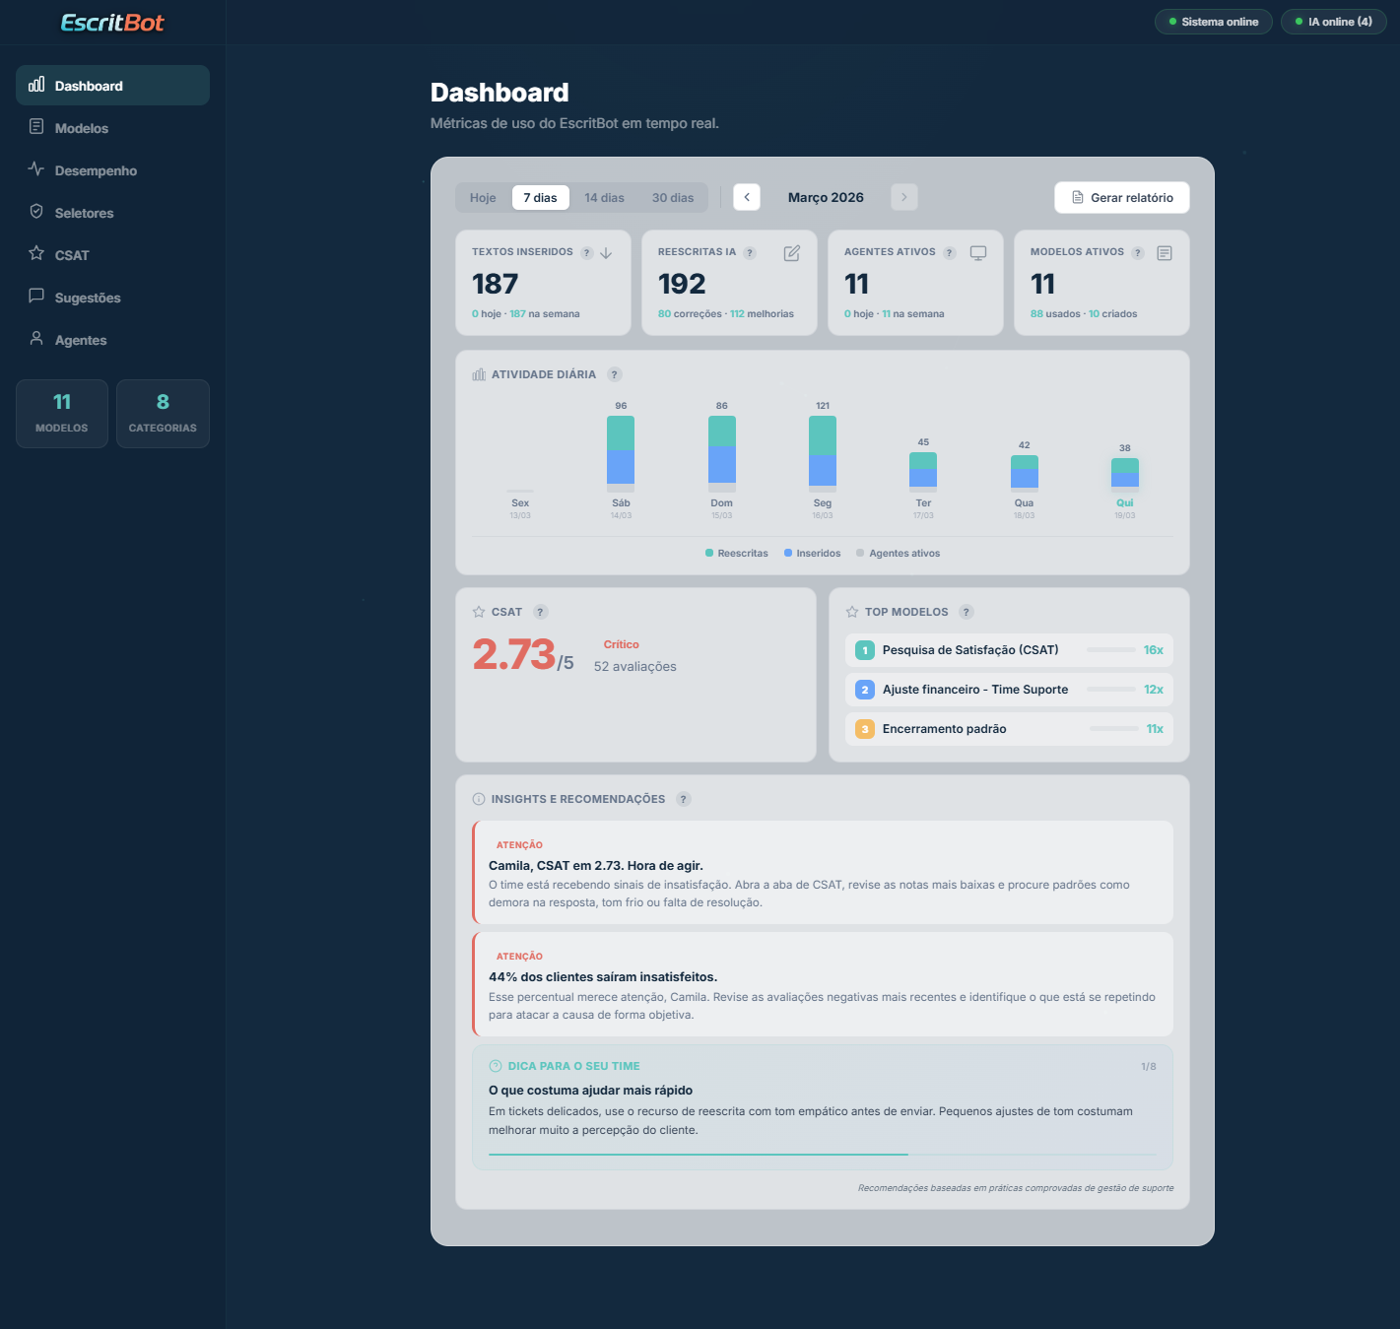This screenshot has height=1329, width=1400.
Task: Select the Agentes sidebar icon
Action: [x=36, y=339]
